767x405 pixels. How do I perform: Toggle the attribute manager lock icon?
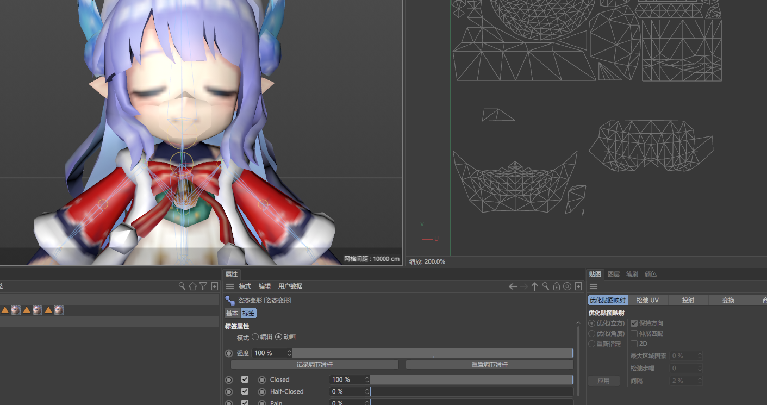[x=557, y=286]
